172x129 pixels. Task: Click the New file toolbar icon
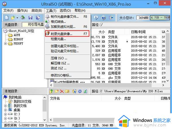coord(7,18)
